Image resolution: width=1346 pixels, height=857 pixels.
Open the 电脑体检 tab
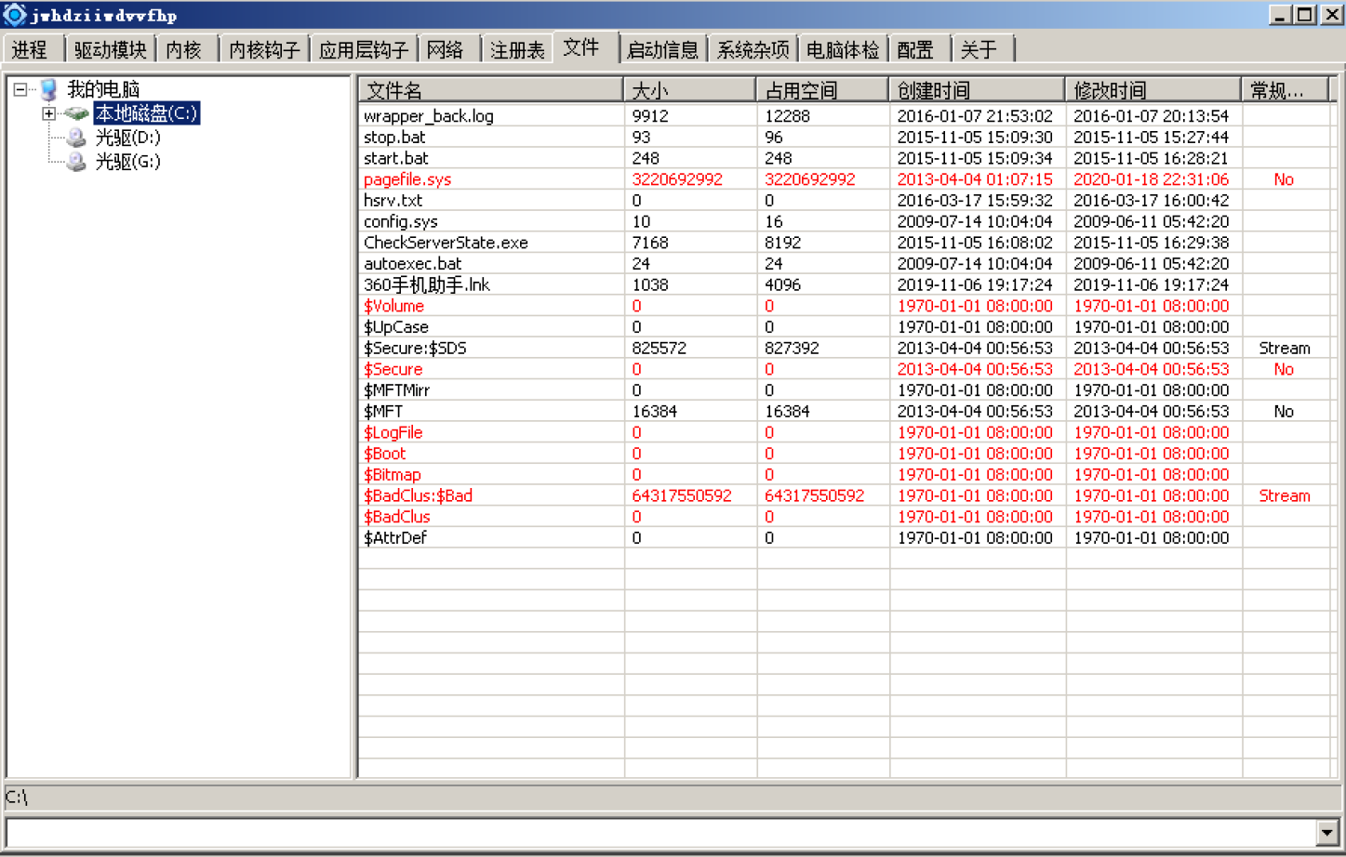click(x=843, y=49)
